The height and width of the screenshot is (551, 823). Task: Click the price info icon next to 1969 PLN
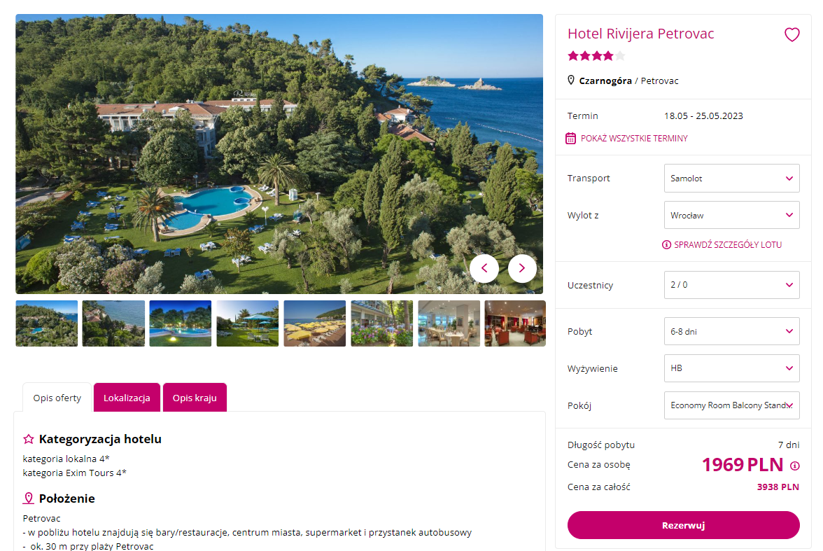[x=794, y=466]
